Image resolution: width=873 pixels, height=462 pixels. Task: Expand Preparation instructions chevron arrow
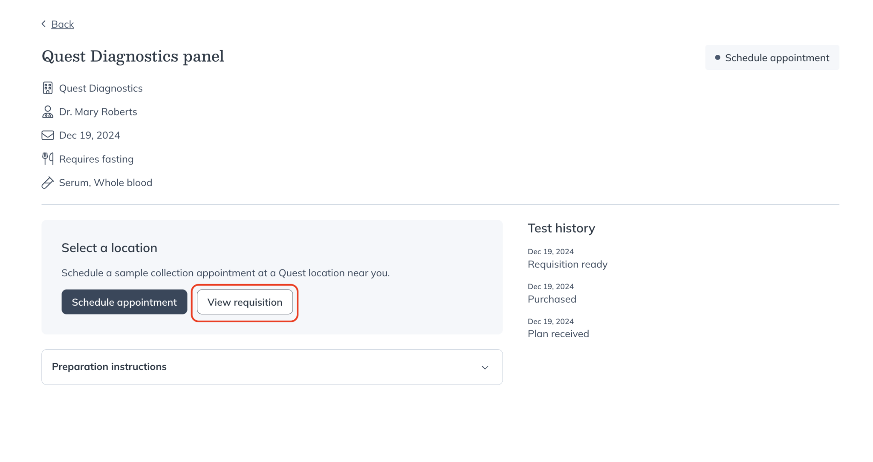485,367
